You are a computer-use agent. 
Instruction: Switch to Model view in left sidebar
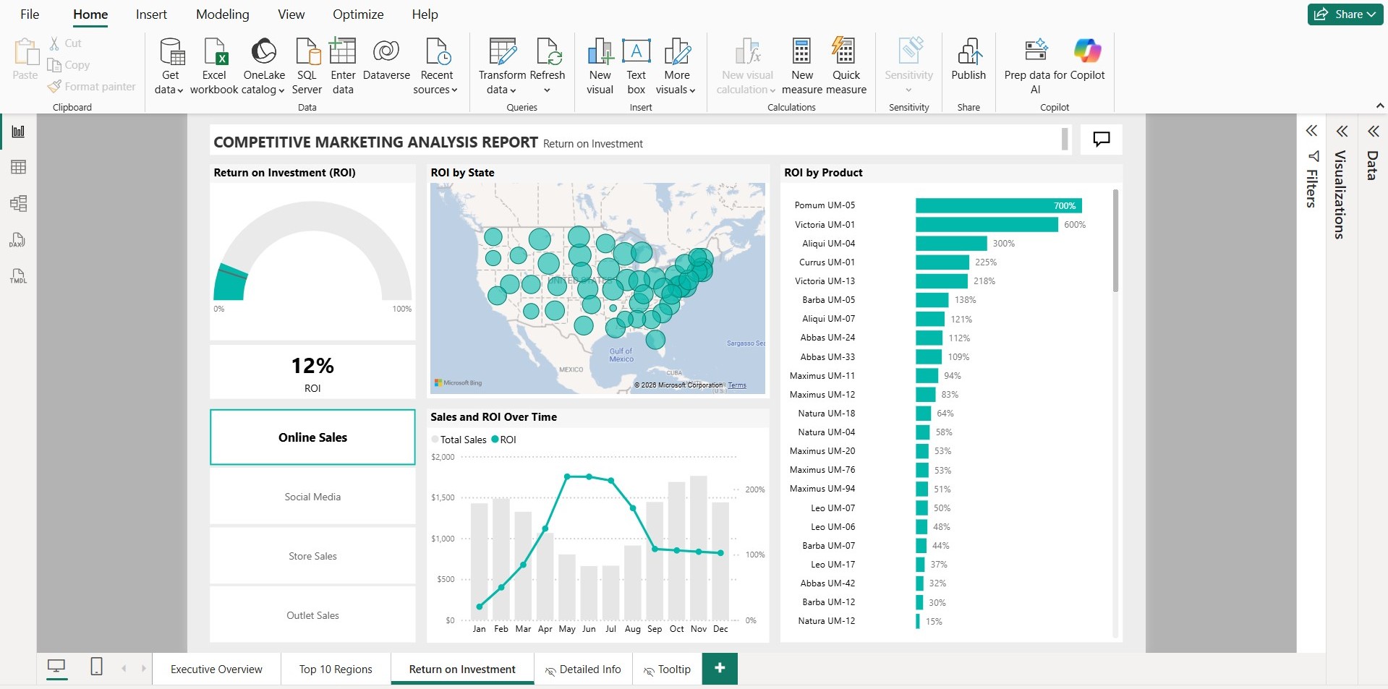coord(18,204)
